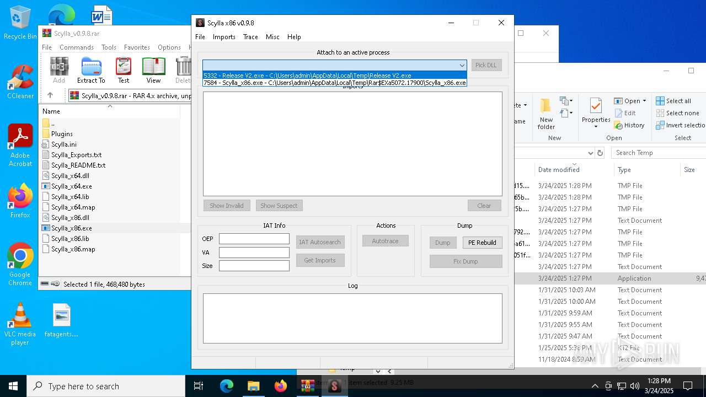Click inside the Log text area
Image resolution: width=706 pixels, height=397 pixels.
[352, 318]
